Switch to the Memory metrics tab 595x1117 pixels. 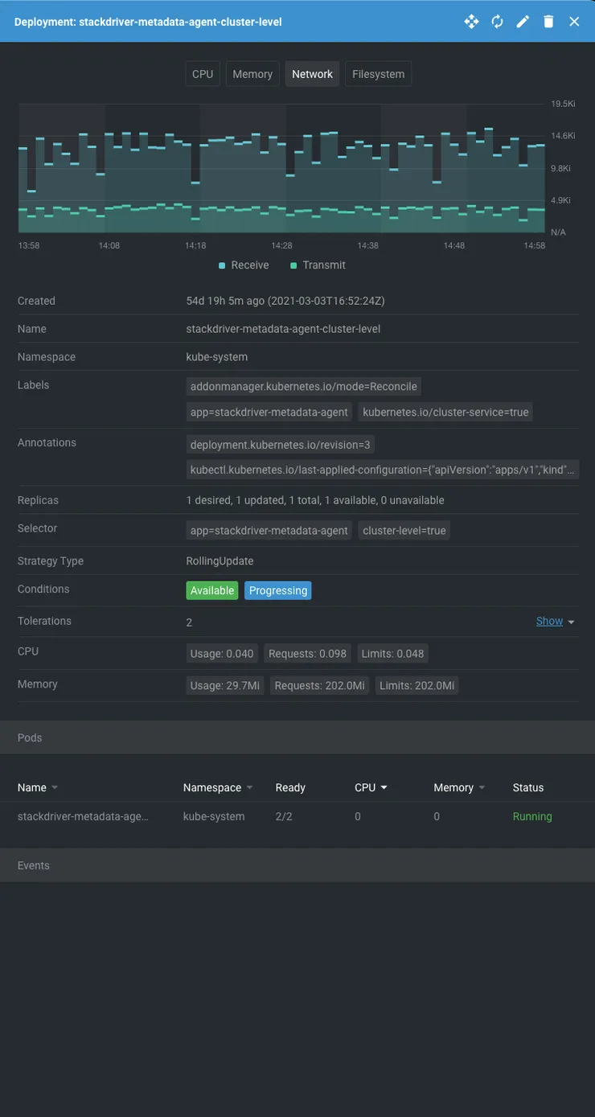click(x=252, y=73)
